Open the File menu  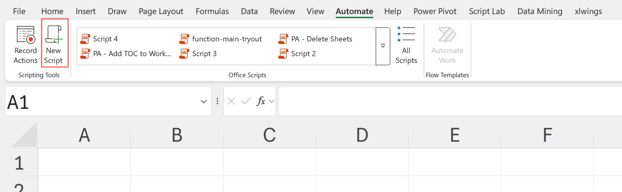(19, 11)
